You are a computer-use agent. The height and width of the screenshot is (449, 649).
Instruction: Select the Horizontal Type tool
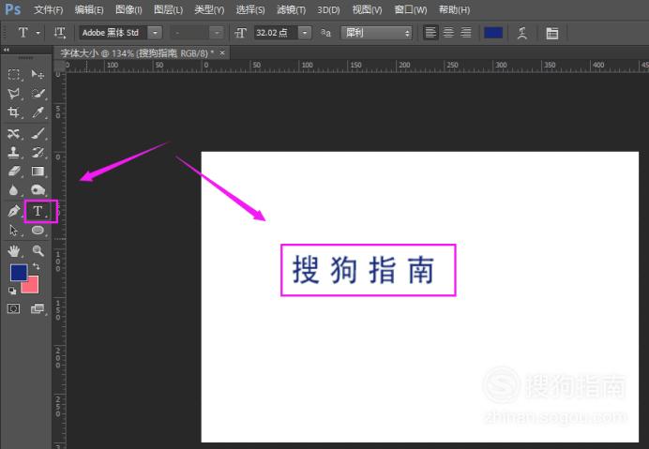point(38,211)
